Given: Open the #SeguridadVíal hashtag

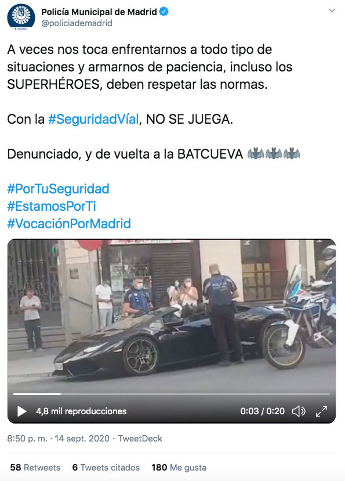Looking at the screenshot, I should [x=93, y=119].
